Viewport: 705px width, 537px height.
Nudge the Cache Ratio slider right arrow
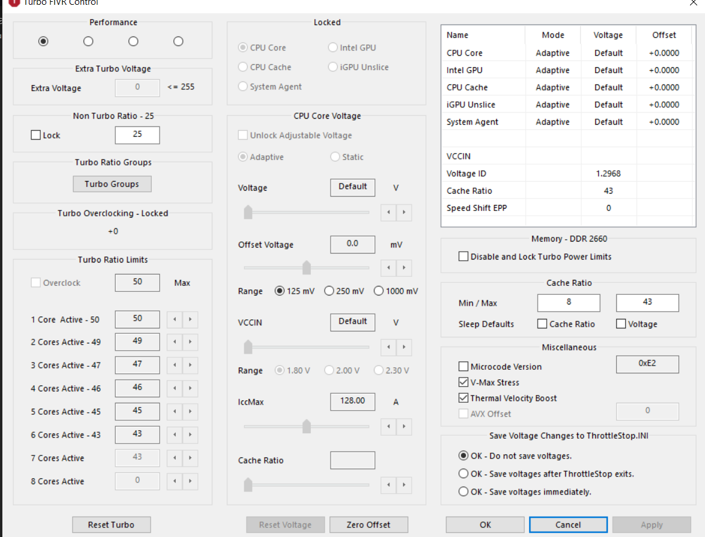coord(404,485)
